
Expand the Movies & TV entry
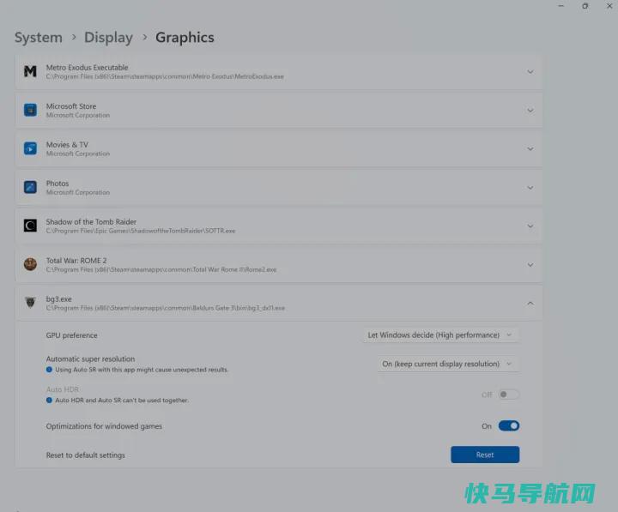click(x=530, y=149)
